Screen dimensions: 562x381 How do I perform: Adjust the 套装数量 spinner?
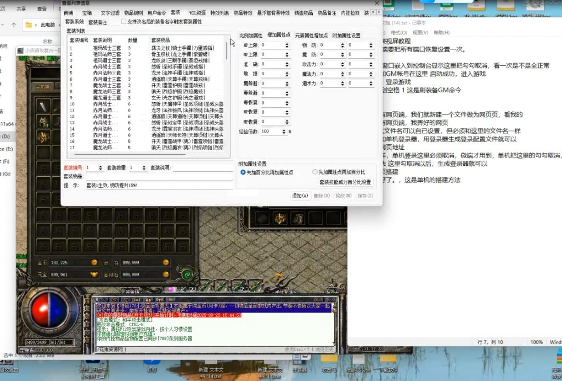click(x=144, y=168)
